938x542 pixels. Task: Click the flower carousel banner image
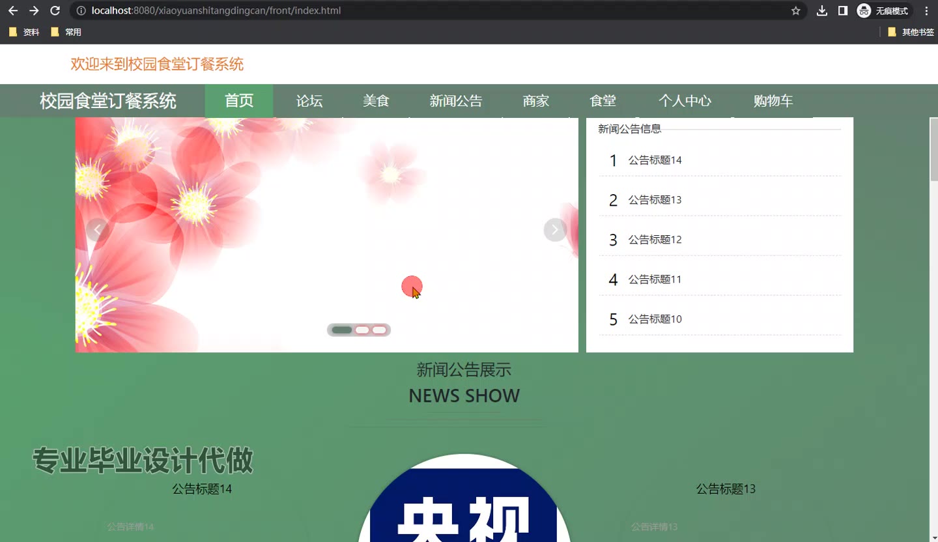click(327, 235)
